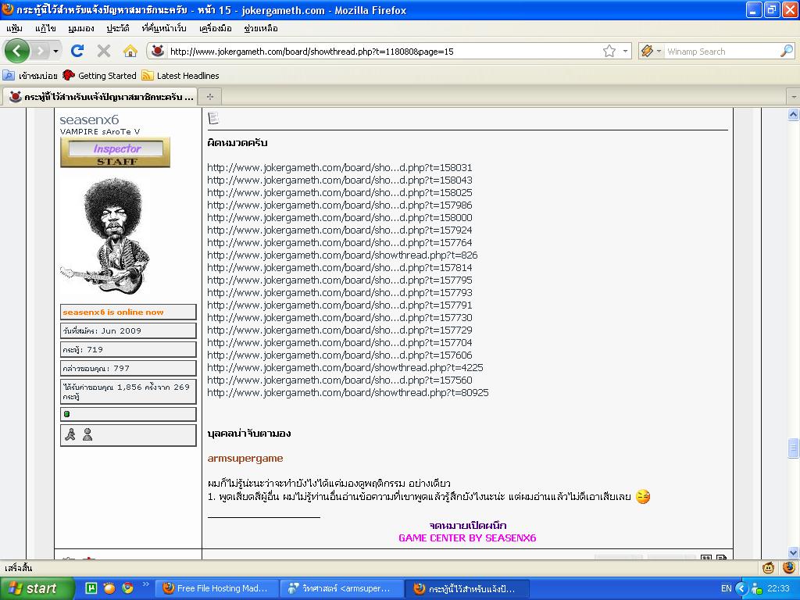
Task: Open link ending t=158043
Action: coord(340,180)
